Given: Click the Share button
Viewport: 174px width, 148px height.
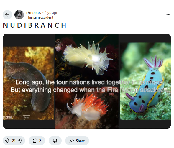Looking at the screenshot, I should point(77,141).
